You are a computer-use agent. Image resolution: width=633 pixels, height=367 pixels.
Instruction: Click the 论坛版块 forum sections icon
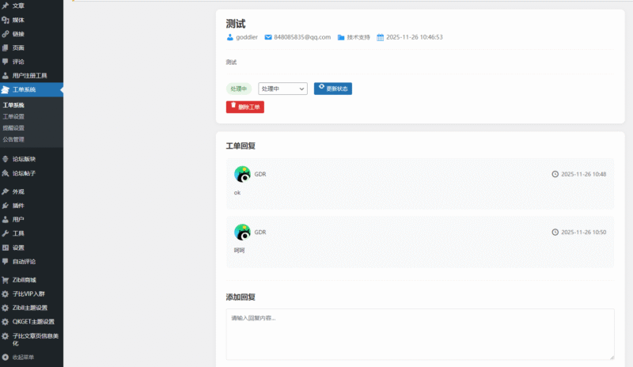[6, 159]
